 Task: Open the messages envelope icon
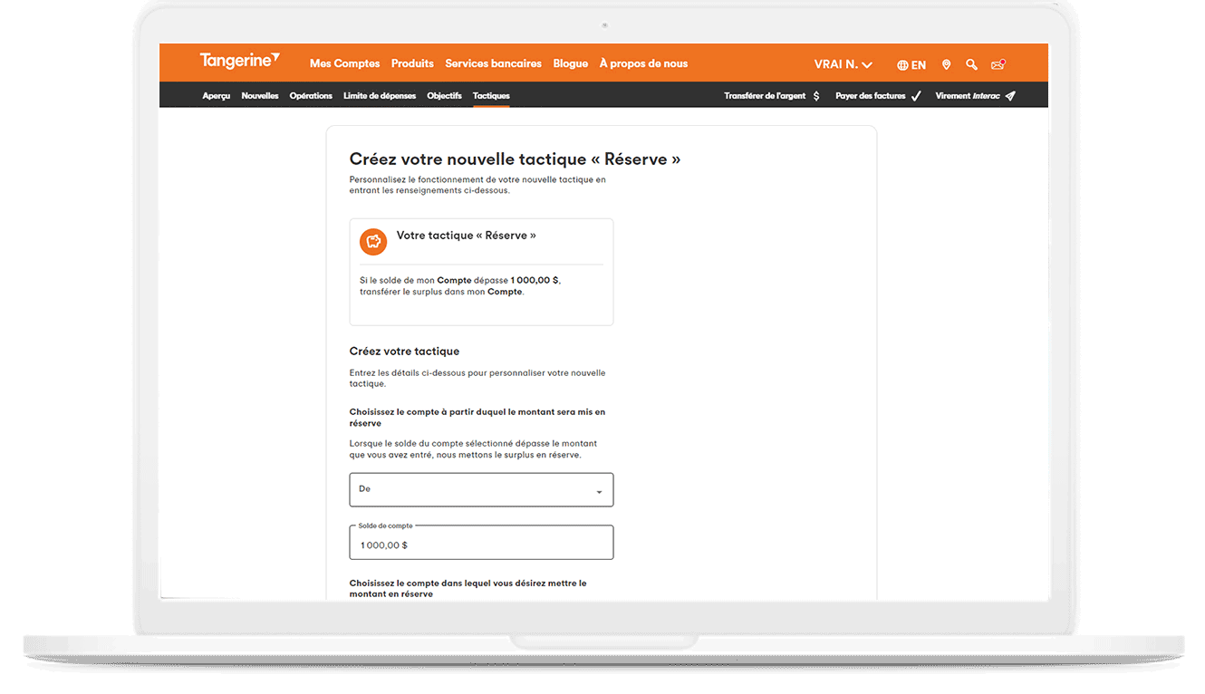(x=998, y=65)
